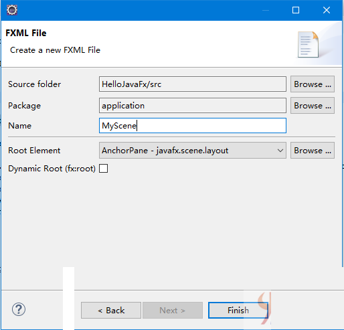Screen dimensions: 344x330
Task: Click the Package field showing application
Action: (x=193, y=106)
